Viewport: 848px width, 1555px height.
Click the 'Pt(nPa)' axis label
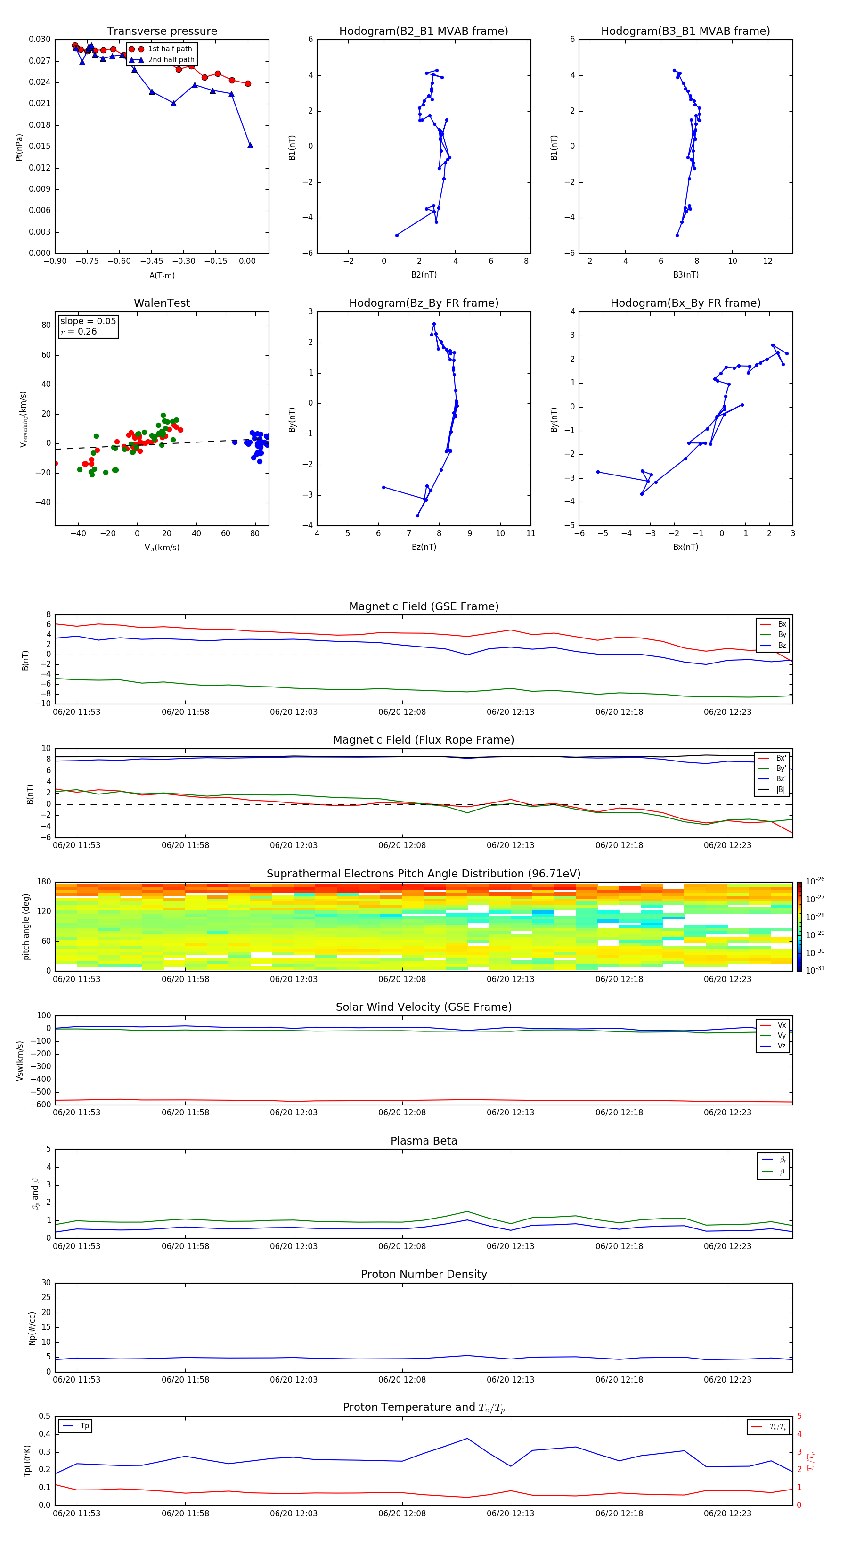[19, 147]
